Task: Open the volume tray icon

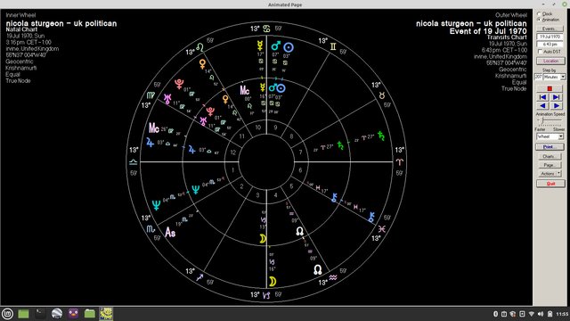Action: 541,314
